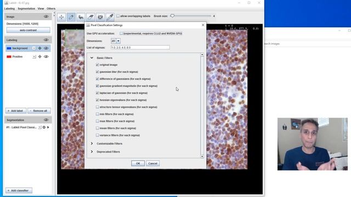Click the move icon for Positive label
Image resolution: width=351 pixels, height=197 pixels.
[x=40, y=57]
